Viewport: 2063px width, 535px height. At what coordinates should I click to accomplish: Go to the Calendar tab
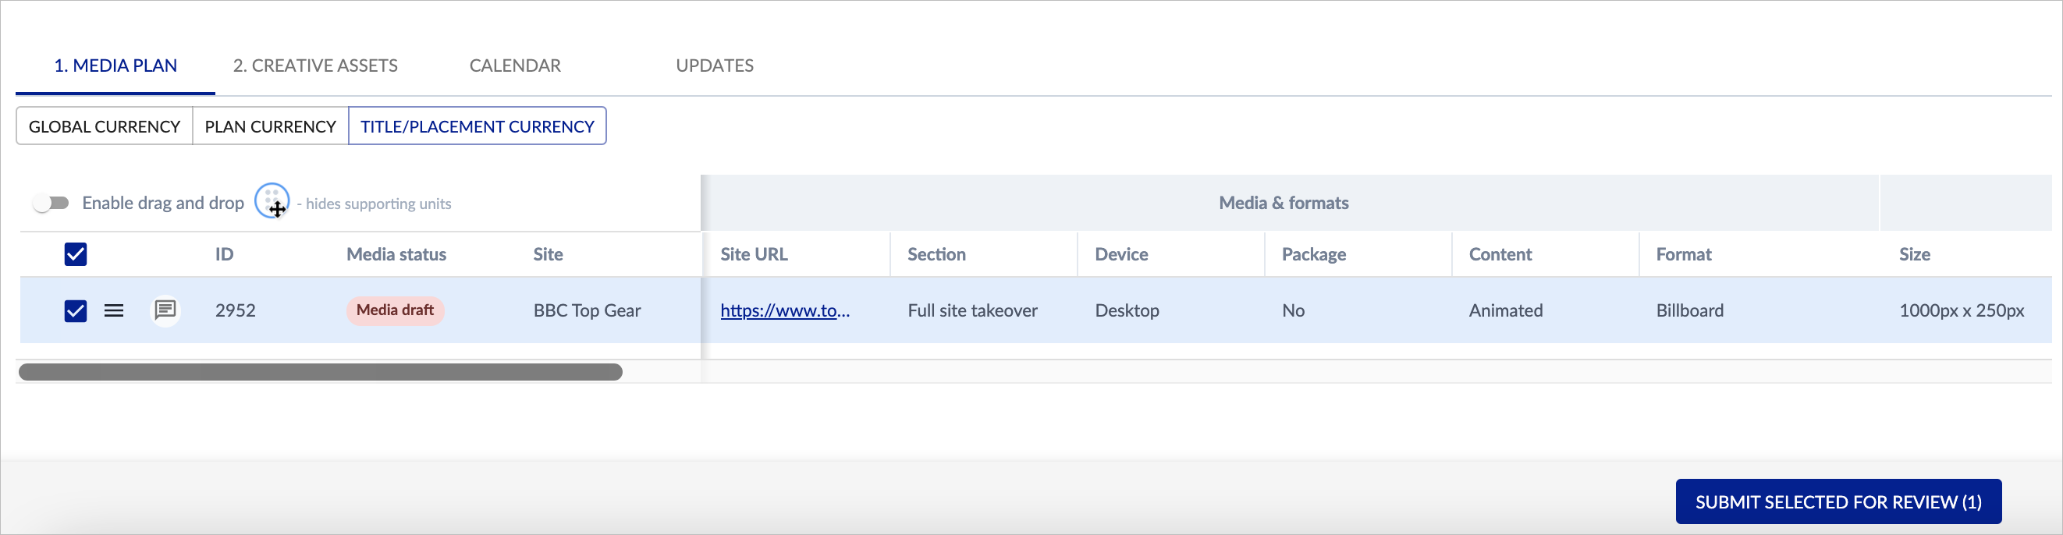click(515, 66)
